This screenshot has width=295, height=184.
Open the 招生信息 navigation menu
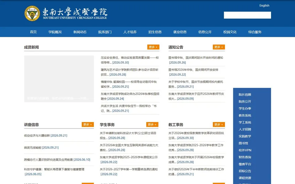coord(155,32)
